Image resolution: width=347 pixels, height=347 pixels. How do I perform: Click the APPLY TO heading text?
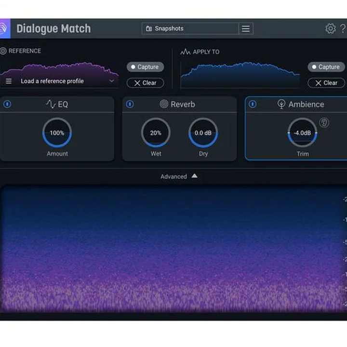pyautogui.click(x=206, y=52)
